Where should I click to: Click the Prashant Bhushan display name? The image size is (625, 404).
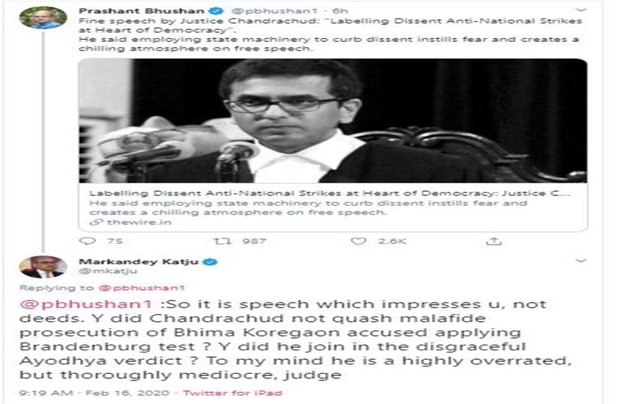141,11
